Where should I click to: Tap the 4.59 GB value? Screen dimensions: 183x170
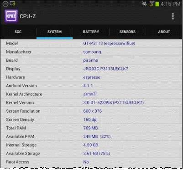pos(91,145)
